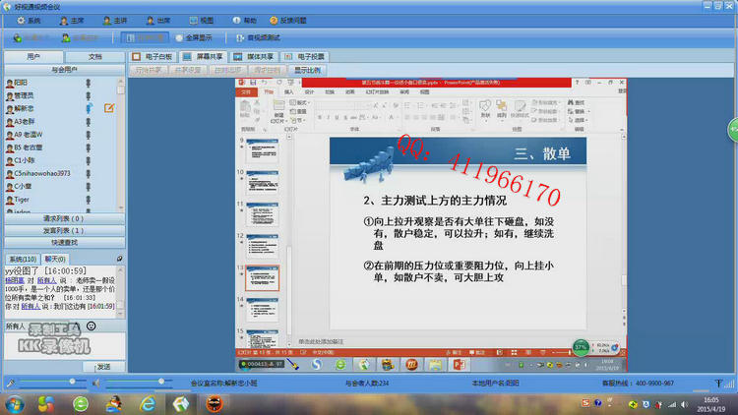This screenshot has width=738, height=415.
Task: Select slide 10 thumbnail in shared PowerPoint
Action: click(x=262, y=182)
